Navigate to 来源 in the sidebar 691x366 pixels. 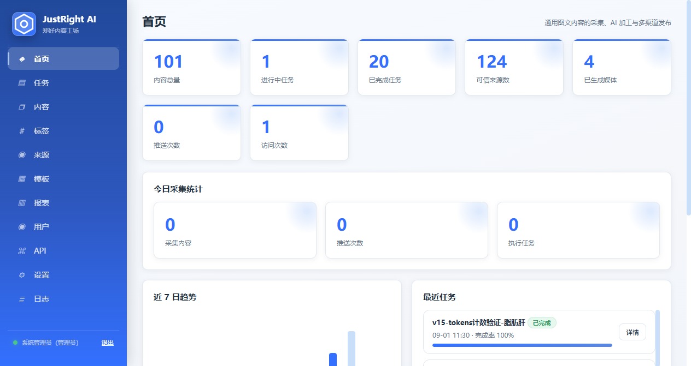click(63, 155)
